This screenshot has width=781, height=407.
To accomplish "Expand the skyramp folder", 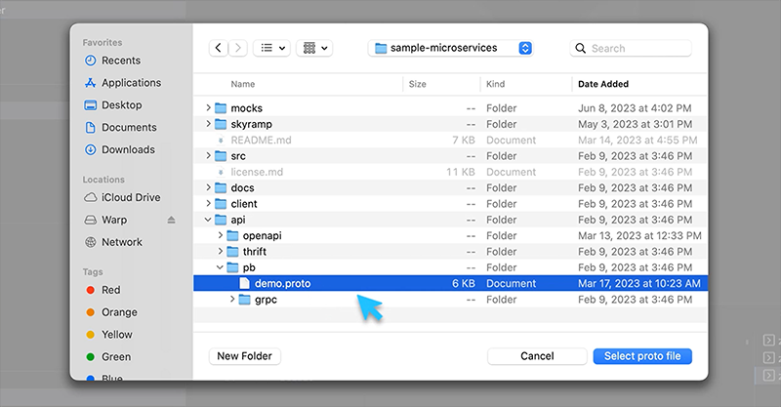I will [208, 124].
